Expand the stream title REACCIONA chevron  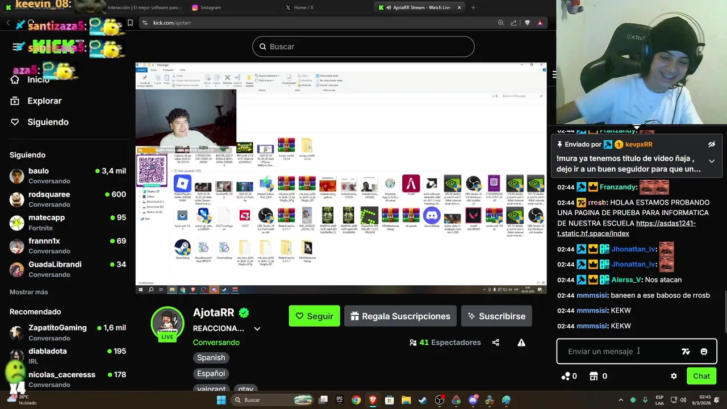point(257,328)
